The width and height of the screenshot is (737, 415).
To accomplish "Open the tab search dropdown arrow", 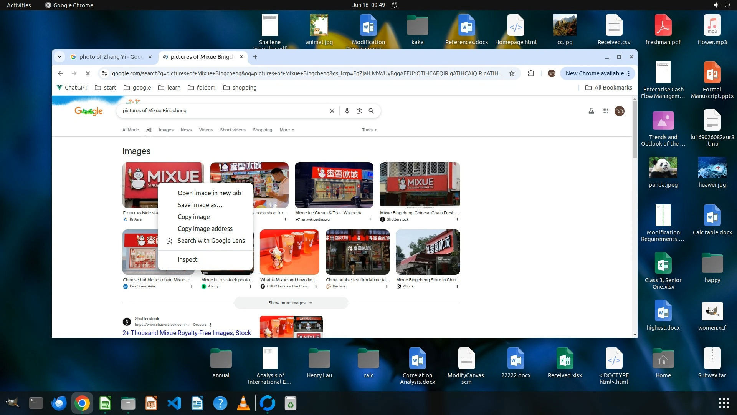I will 59,57.
